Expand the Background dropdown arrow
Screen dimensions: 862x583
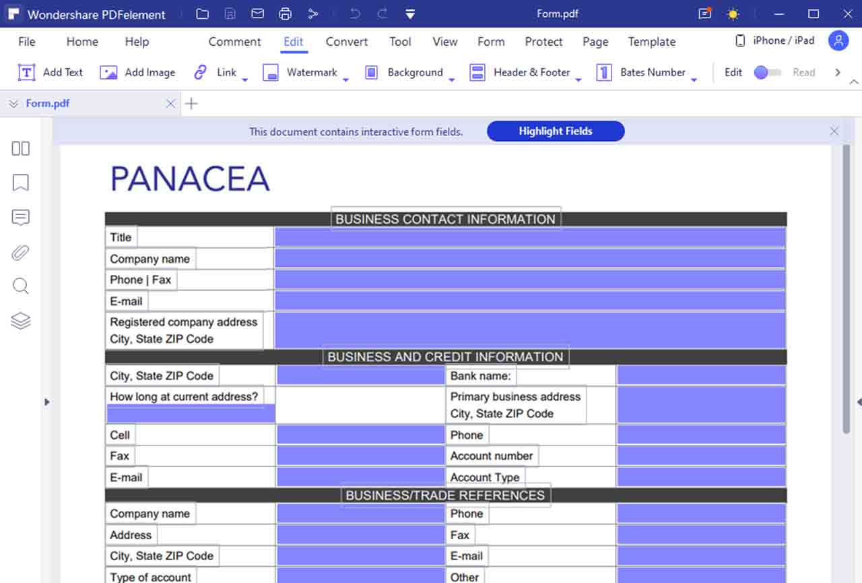(x=452, y=80)
